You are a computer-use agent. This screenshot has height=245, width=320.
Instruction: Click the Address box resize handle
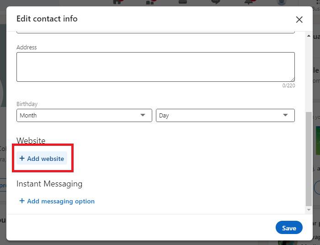[292, 79]
